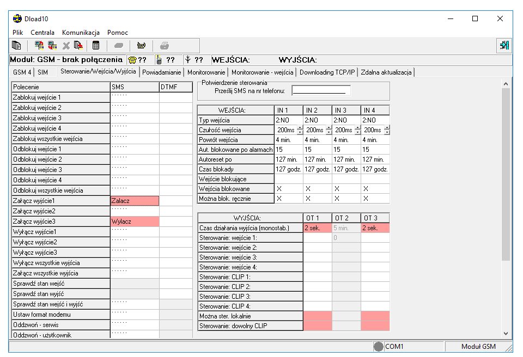Viewport: 523px width, 357px height.
Task: Select SMS cell for Załącz wyjście1
Action: 135,201
